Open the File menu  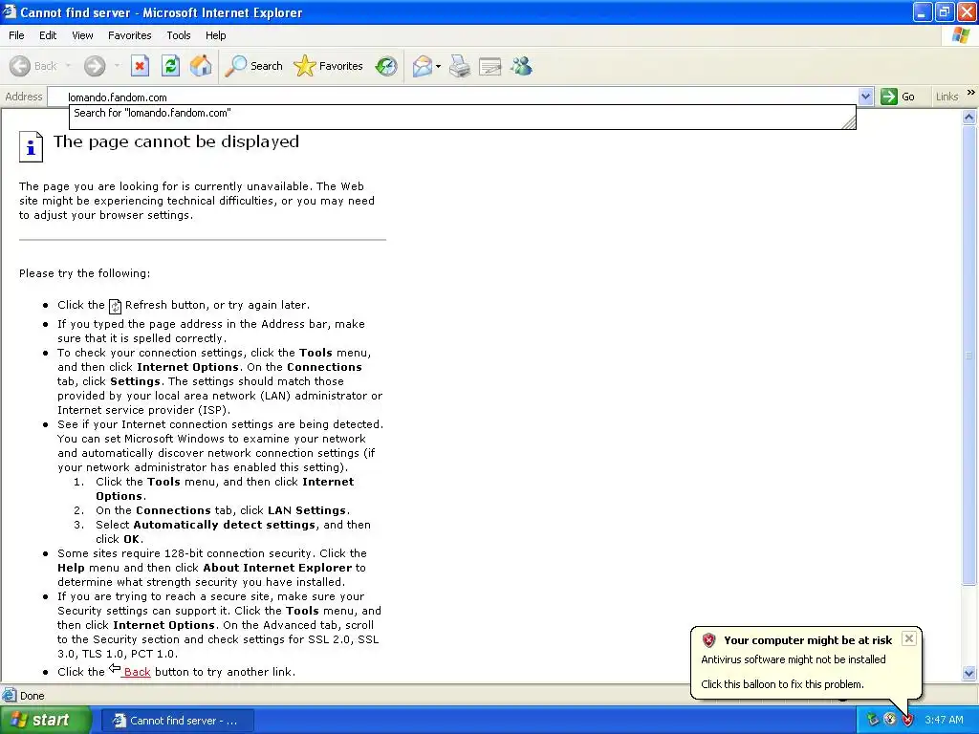(16, 35)
